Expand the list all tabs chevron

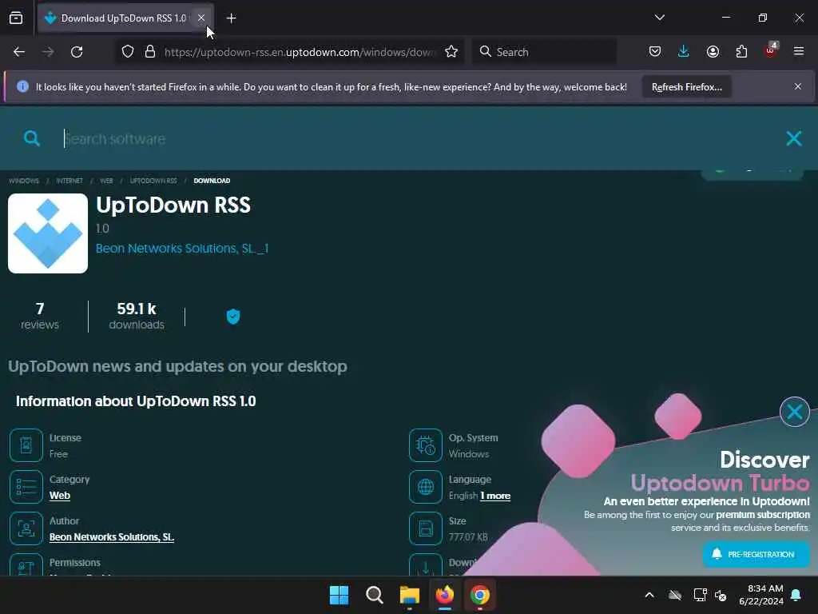(x=659, y=18)
